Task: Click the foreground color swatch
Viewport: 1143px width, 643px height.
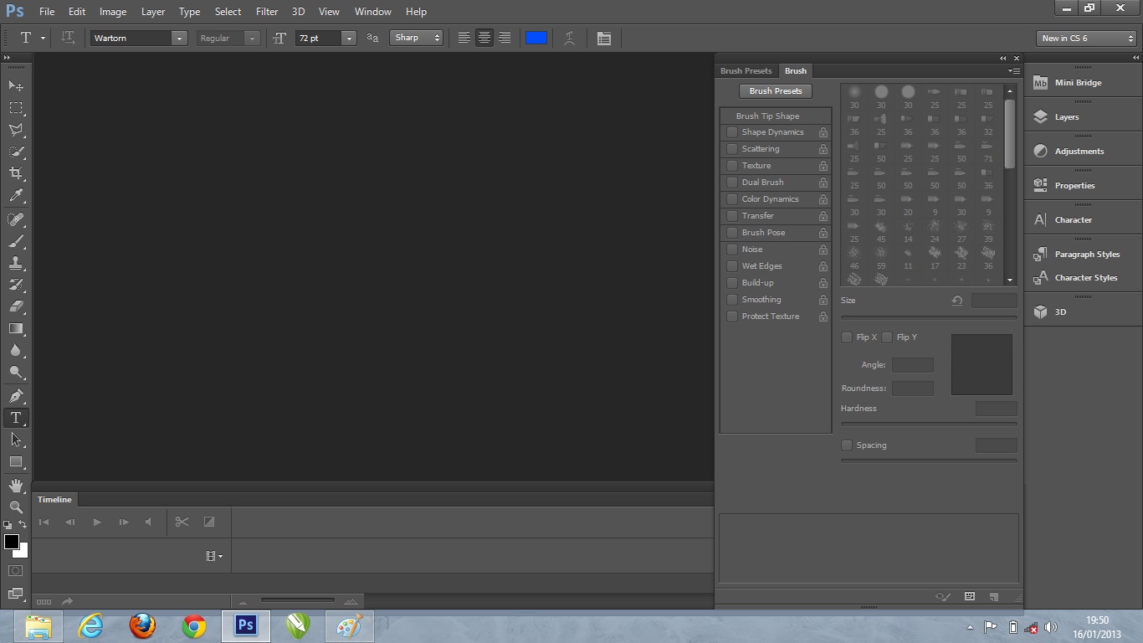Action: [x=12, y=542]
